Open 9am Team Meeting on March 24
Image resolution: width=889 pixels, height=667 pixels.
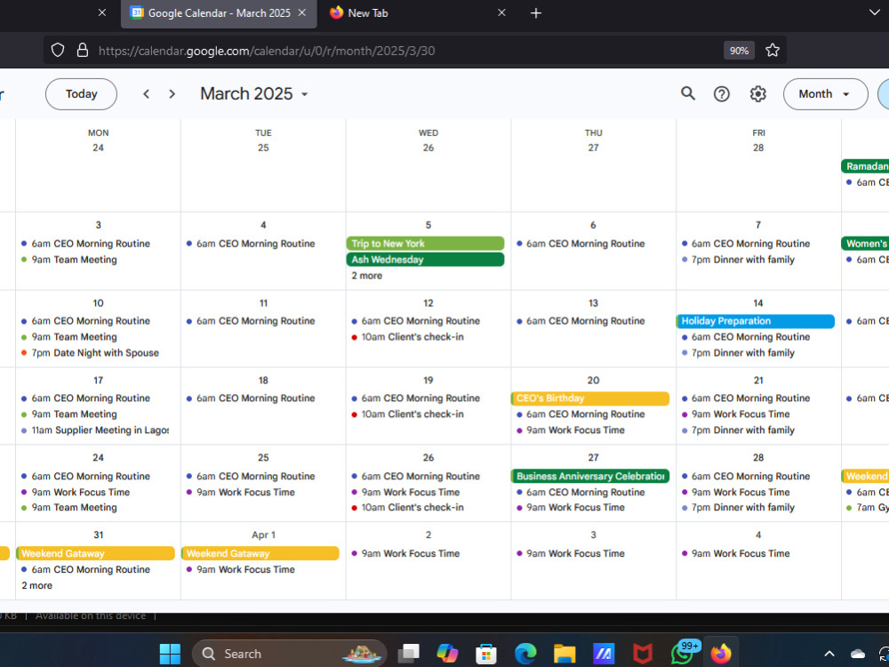[69, 507]
